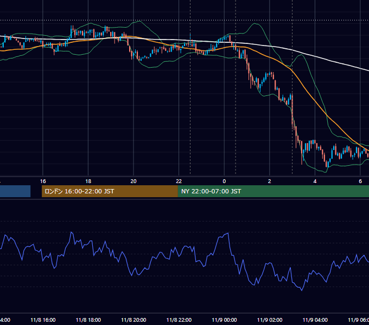This screenshot has width=369, height=325.
Task: Click the 6 hour label on the upper time axis
Action: pos(360,181)
